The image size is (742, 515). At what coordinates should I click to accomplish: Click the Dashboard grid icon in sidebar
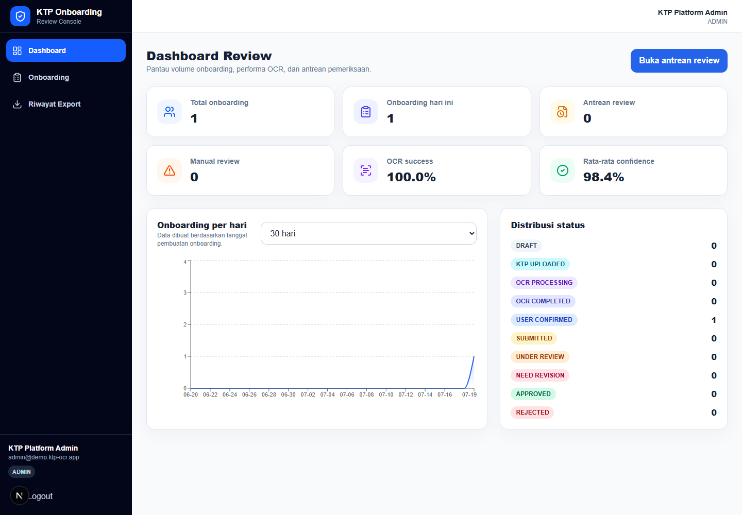point(18,50)
